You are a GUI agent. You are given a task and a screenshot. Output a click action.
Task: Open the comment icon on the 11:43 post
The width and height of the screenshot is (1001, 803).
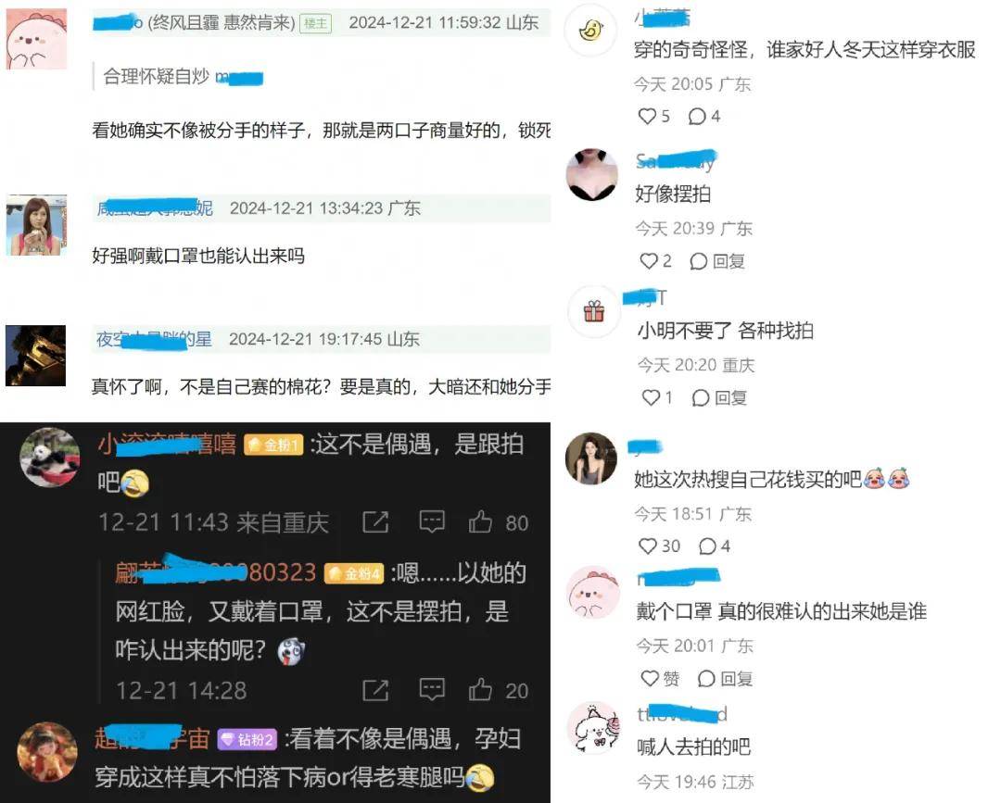[x=432, y=521]
